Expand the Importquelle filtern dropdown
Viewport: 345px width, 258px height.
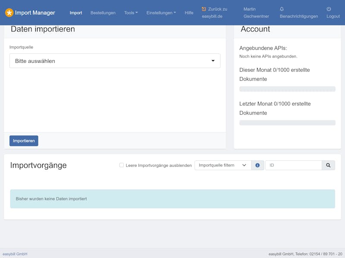click(223, 165)
